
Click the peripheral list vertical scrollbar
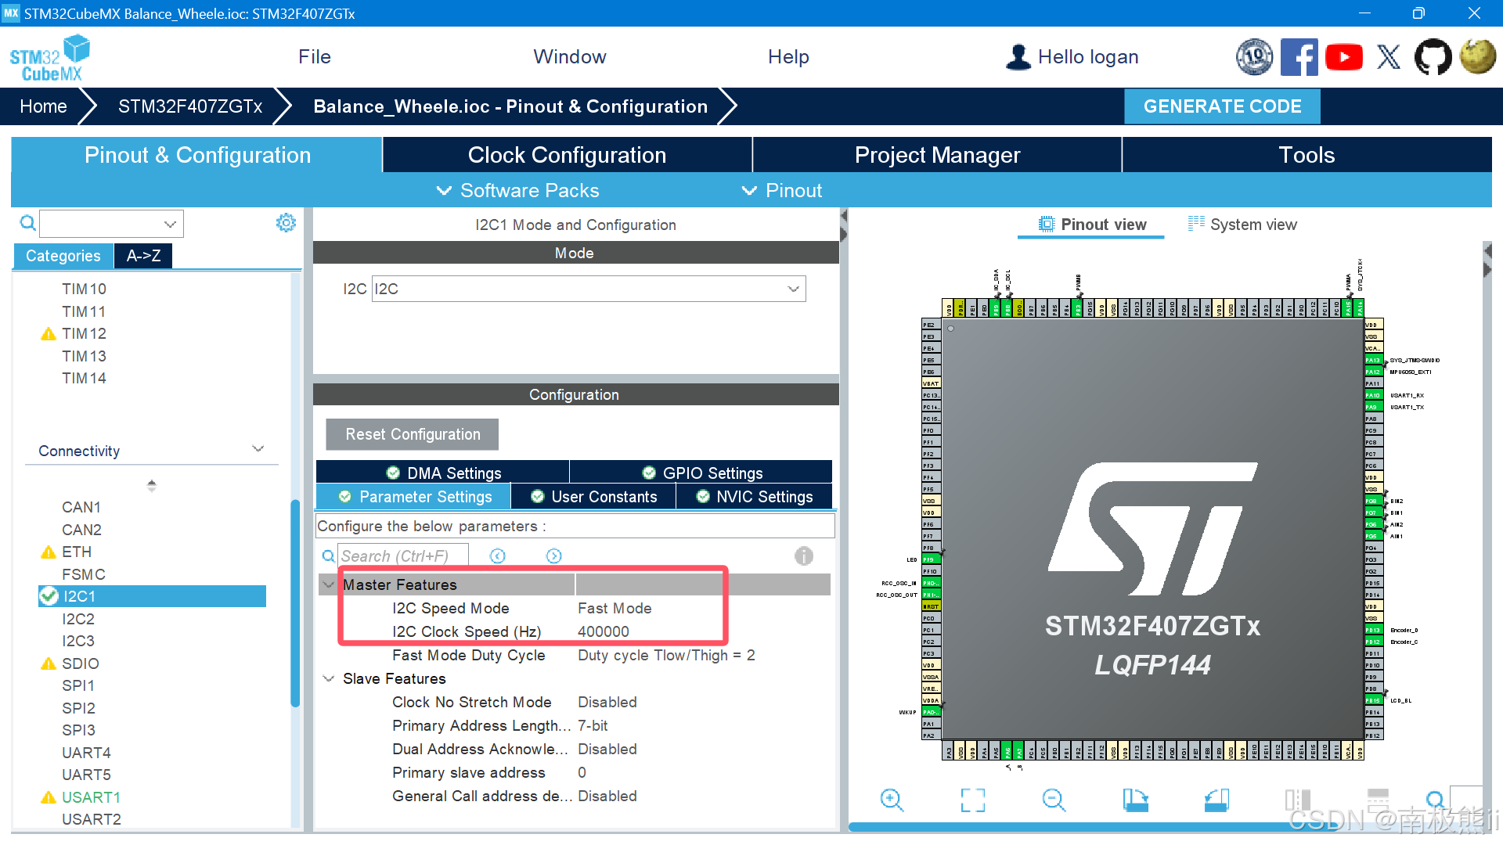tap(295, 602)
